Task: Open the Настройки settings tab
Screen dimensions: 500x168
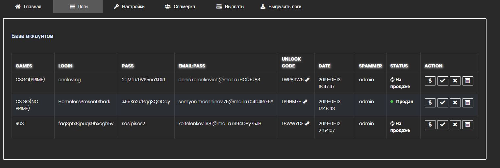Action: coord(129,7)
